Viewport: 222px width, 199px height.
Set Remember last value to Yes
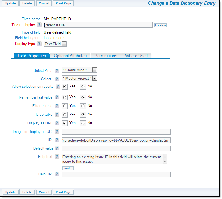click(65, 97)
